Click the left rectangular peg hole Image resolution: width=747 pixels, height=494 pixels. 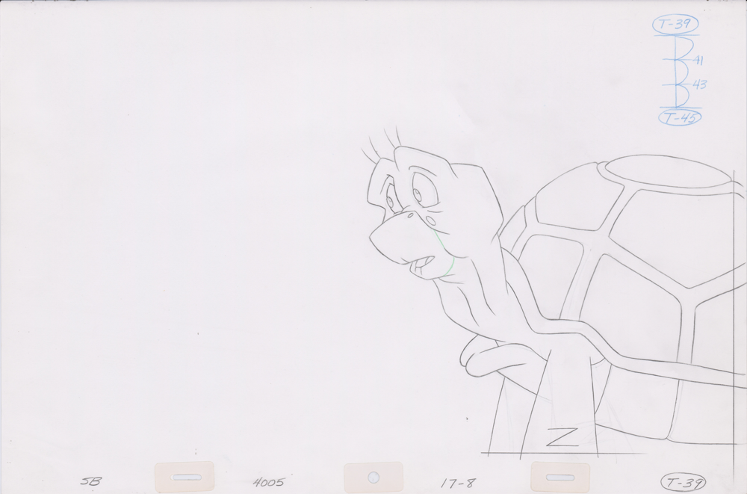tap(184, 476)
